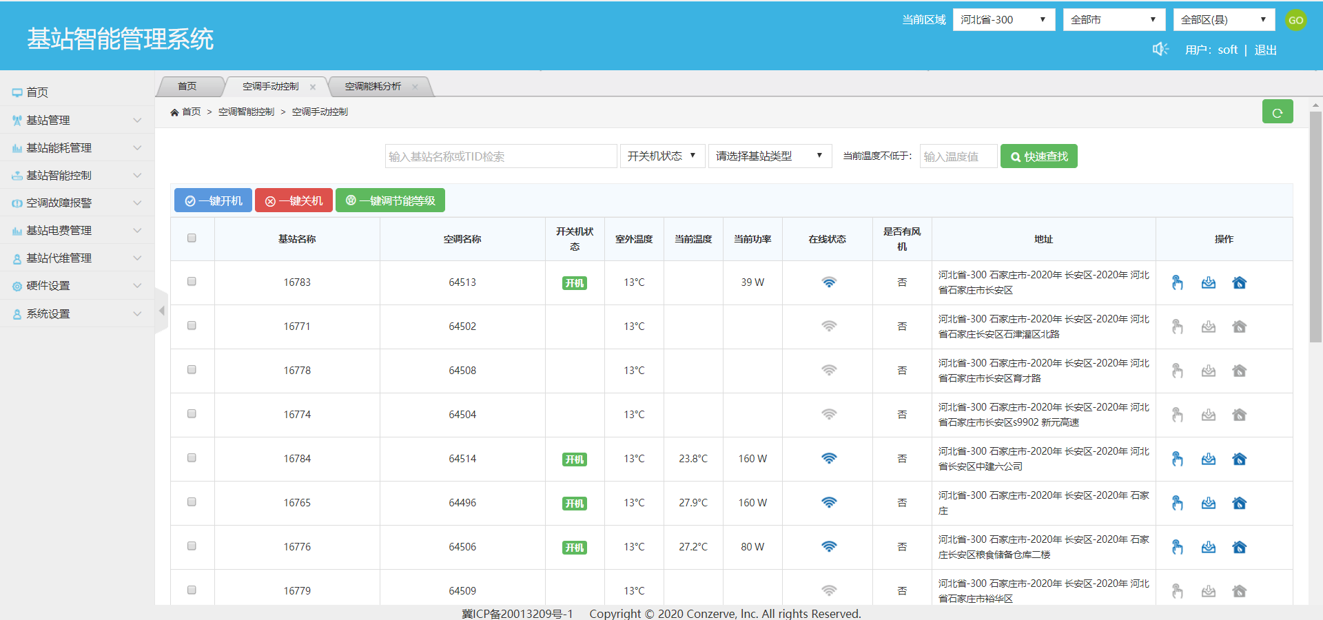Tick the checkbox for station 16778

coord(192,369)
